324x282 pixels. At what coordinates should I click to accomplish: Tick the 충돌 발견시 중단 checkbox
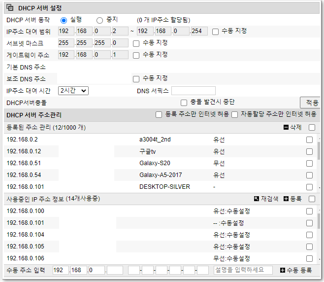pyautogui.click(x=184, y=103)
